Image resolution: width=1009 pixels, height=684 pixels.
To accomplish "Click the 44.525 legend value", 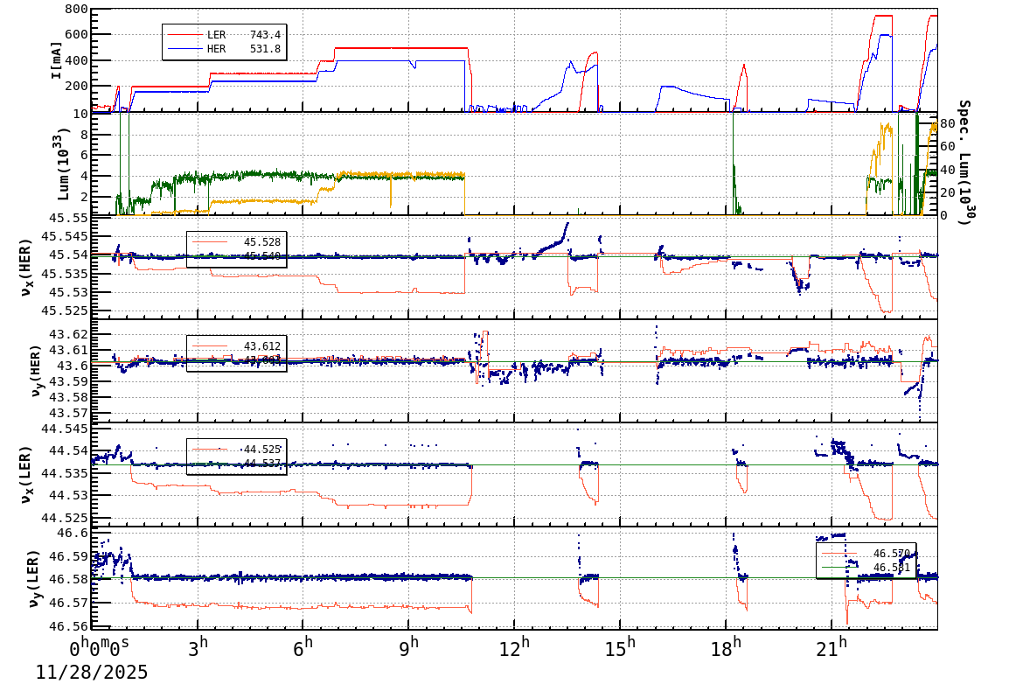I will tap(261, 449).
